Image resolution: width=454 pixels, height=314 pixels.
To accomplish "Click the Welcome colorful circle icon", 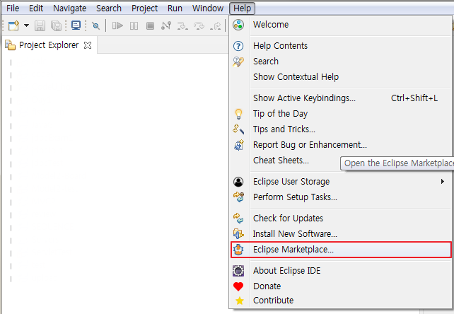I will [238, 25].
